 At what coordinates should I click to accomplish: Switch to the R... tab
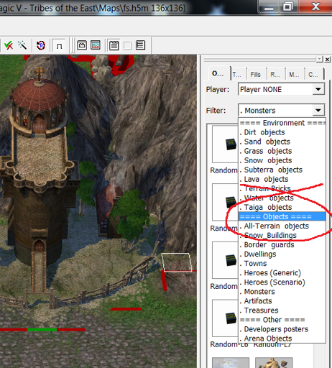[275, 75]
